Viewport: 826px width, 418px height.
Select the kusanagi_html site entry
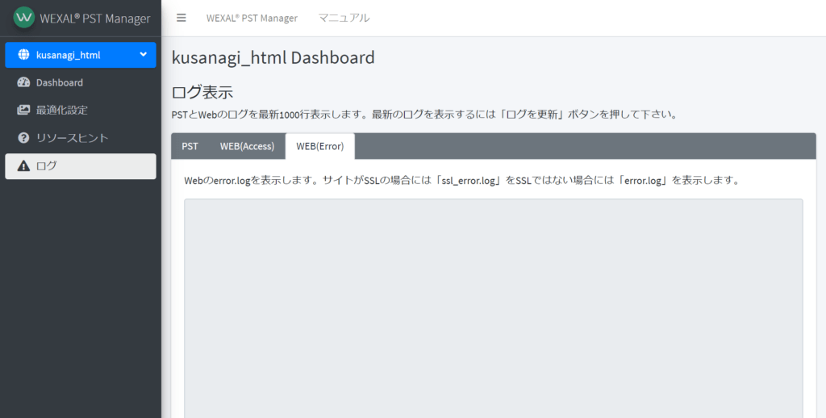coord(81,55)
